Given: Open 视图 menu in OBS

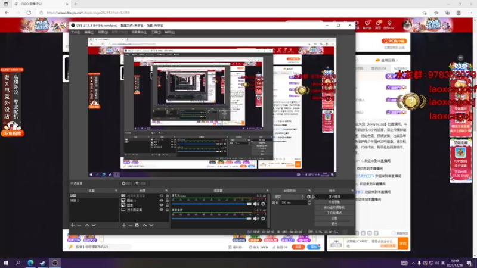Looking at the screenshot, I should click(103, 32).
